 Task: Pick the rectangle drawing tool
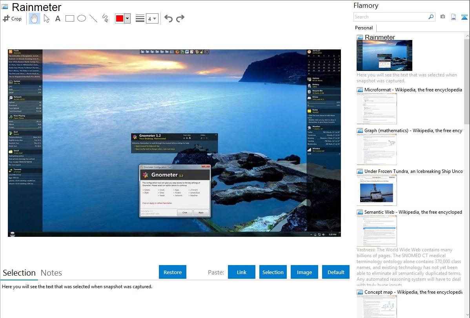pos(69,18)
